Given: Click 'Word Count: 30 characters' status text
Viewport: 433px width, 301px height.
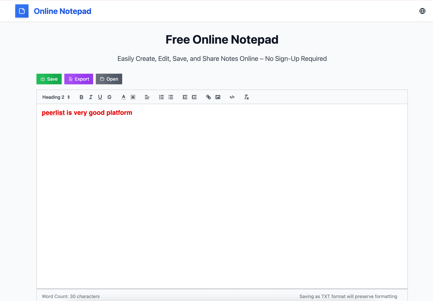Looking at the screenshot, I should click(71, 296).
